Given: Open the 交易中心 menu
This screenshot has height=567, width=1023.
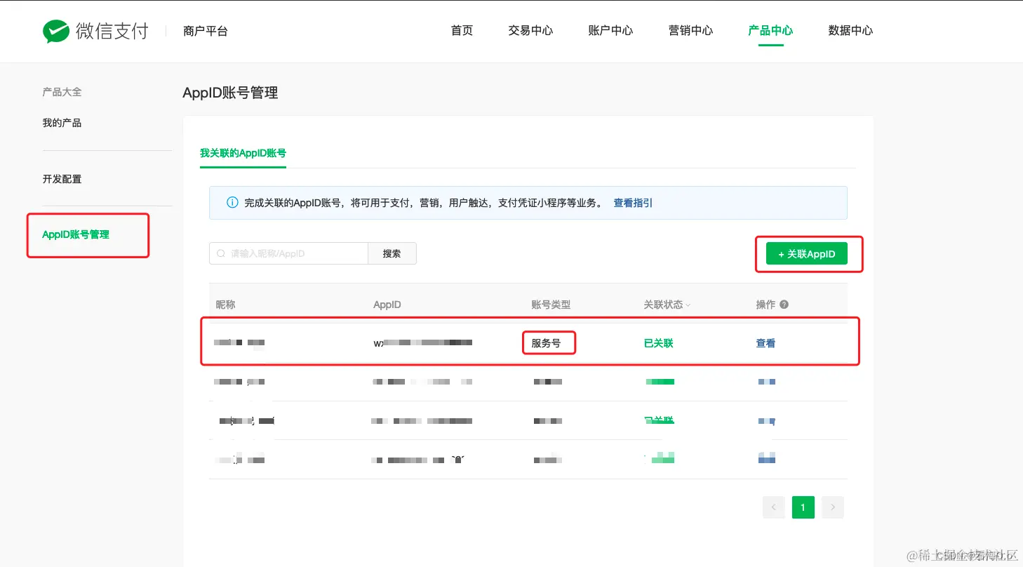Looking at the screenshot, I should tap(530, 31).
